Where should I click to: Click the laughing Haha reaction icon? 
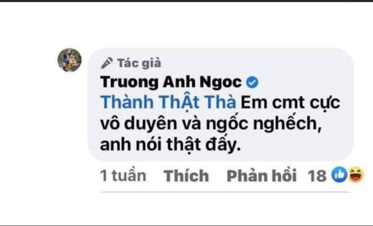(356, 175)
